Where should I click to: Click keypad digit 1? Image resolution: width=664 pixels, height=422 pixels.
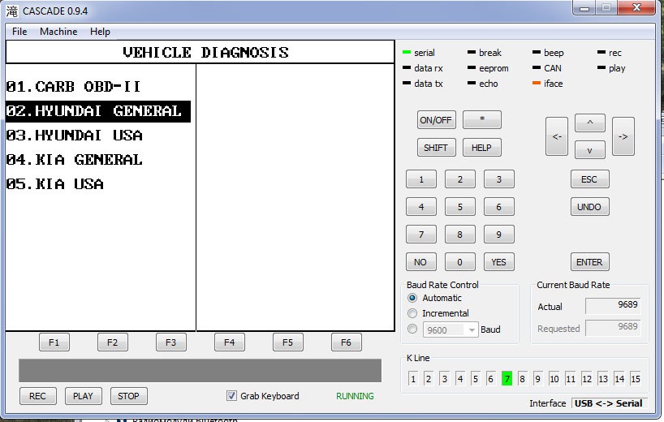421,179
